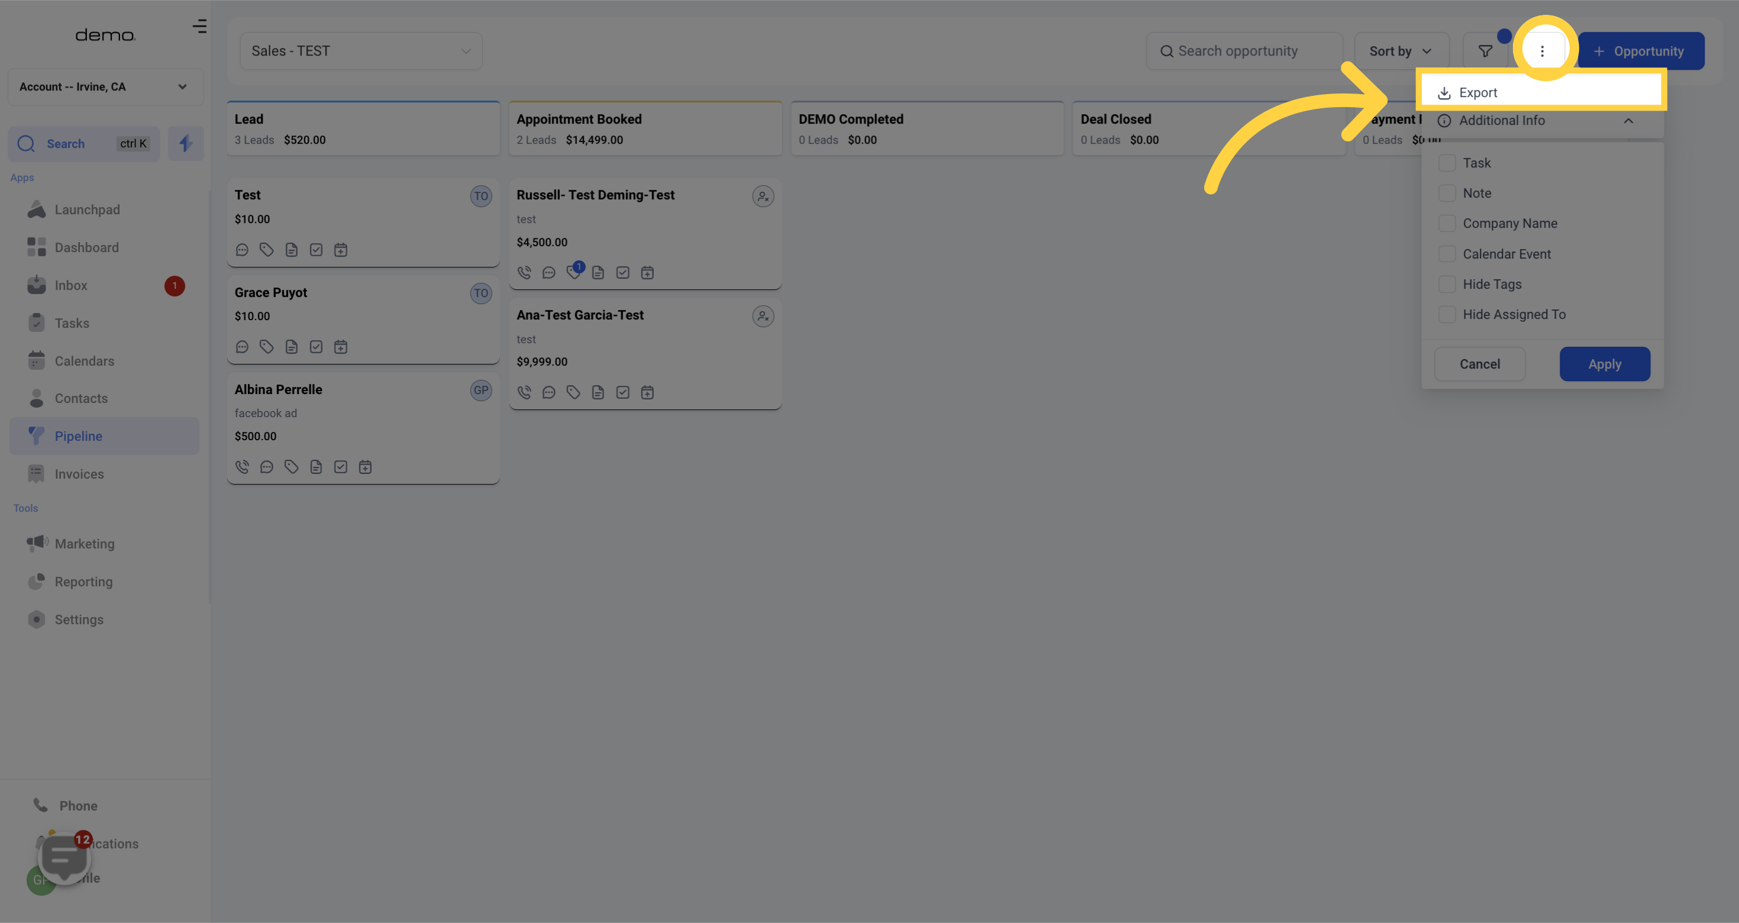This screenshot has width=1739, height=923.
Task: Click the phone icon on the Albina Perrelle card
Action: tap(243, 467)
